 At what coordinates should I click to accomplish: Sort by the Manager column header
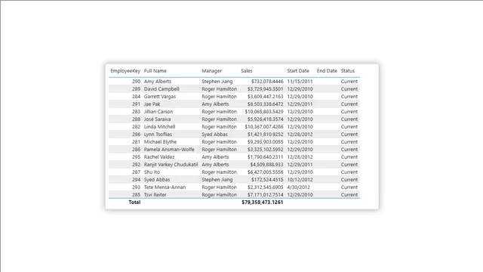pyautogui.click(x=211, y=71)
